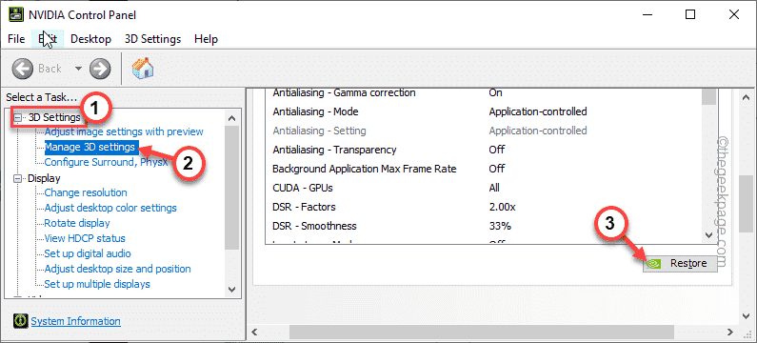
Task: Click the task tree scroll down arrow
Action: pyautogui.click(x=231, y=289)
